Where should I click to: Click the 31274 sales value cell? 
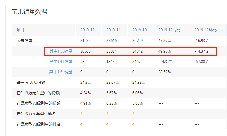tap(86, 41)
